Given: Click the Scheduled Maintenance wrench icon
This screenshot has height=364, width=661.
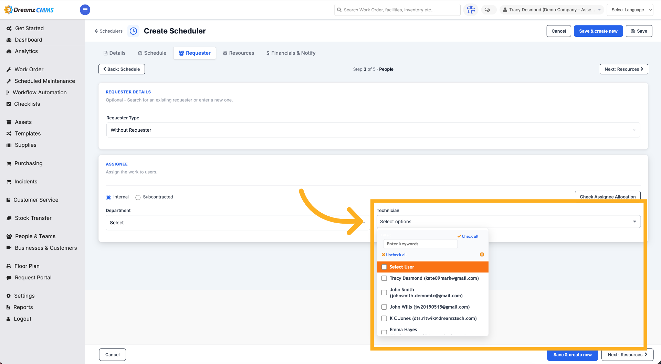Looking at the screenshot, I should tap(9, 81).
